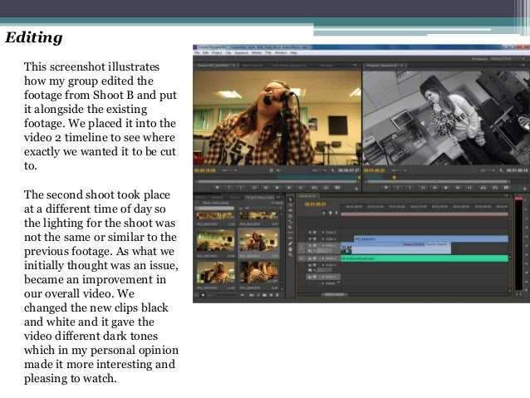Open Source monitor clip dropdown arrow

(233, 65)
